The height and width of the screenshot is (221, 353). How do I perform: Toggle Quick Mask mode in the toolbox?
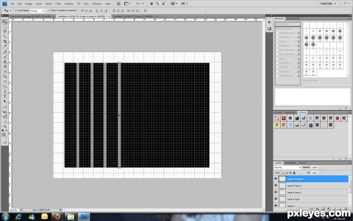5,141
